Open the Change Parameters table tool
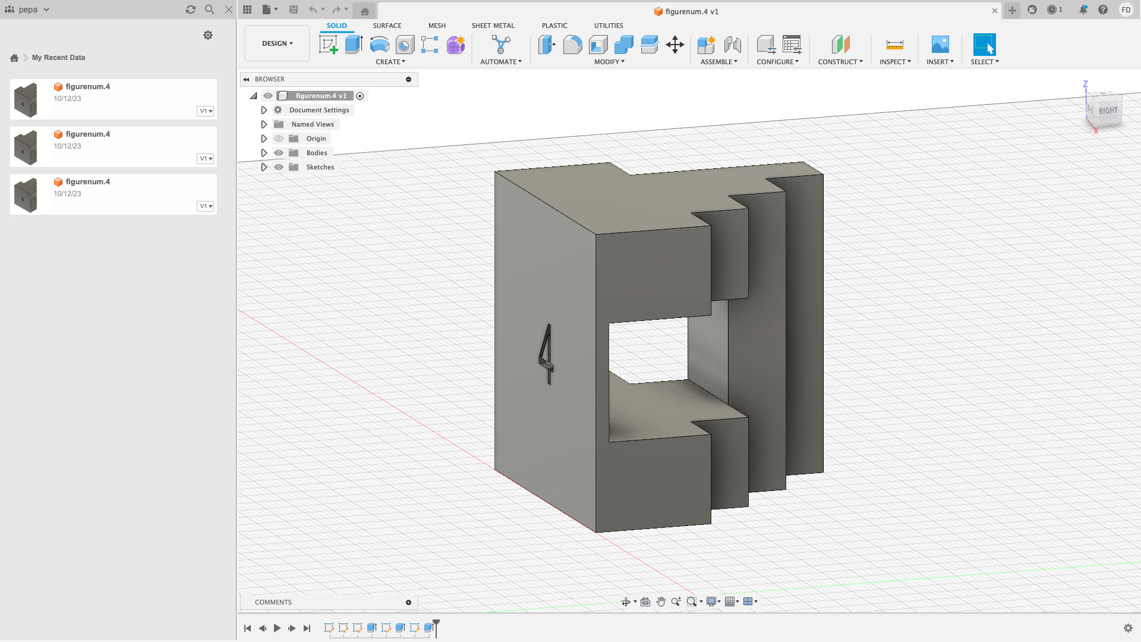This screenshot has height=642, width=1141. (x=792, y=45)
